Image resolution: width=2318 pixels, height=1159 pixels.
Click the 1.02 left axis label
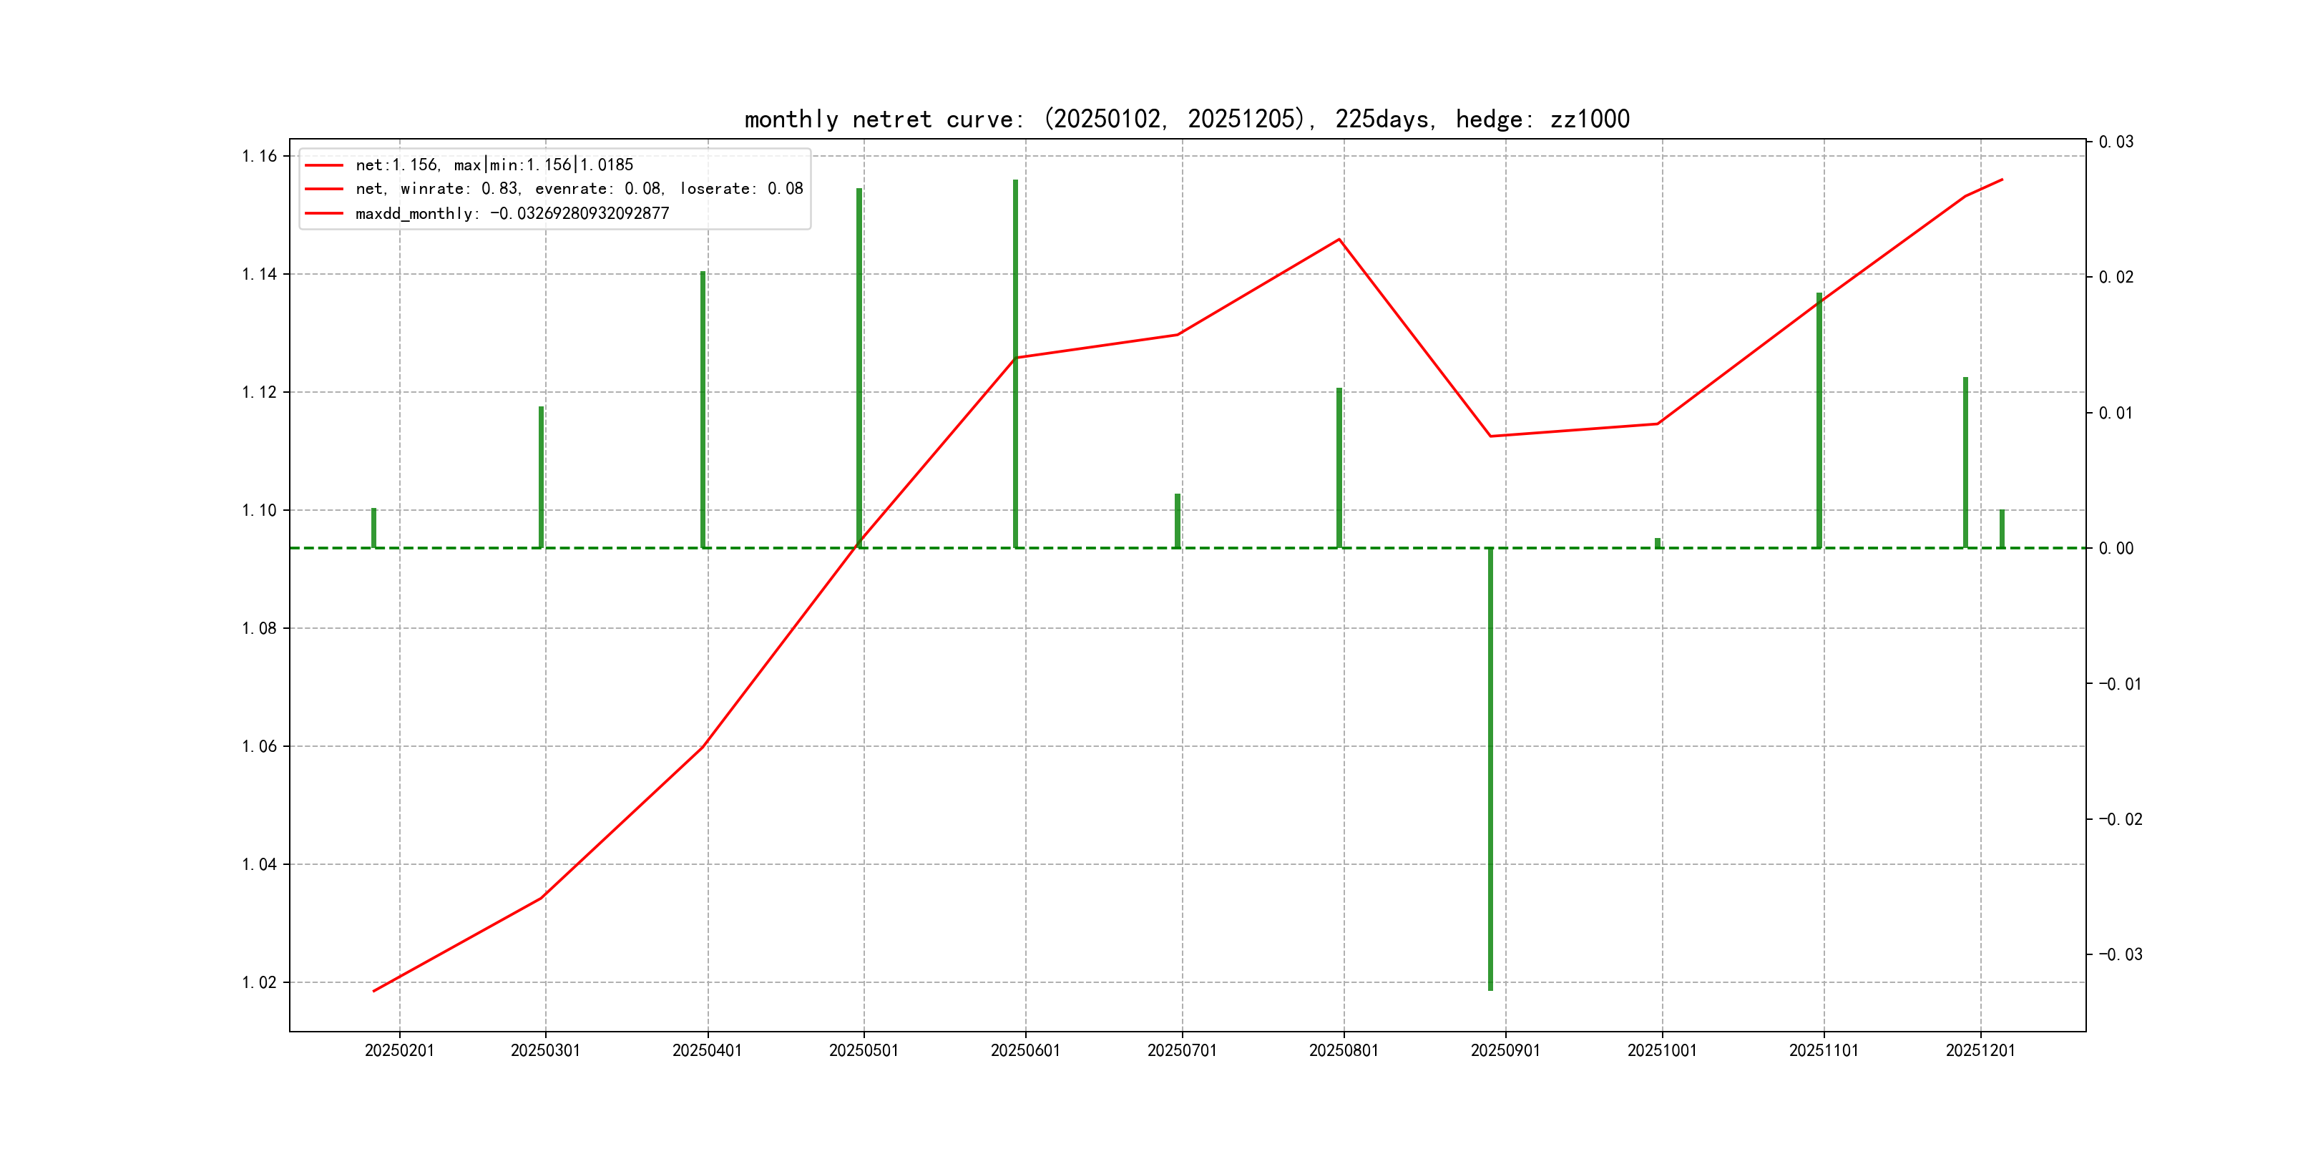coord(259,982)
